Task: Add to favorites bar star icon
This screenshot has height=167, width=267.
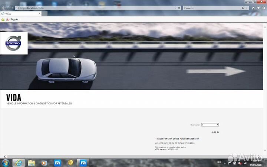Action: tap(3, 19)
